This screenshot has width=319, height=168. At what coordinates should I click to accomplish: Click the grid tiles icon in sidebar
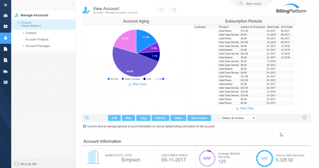tap(6, 27)
